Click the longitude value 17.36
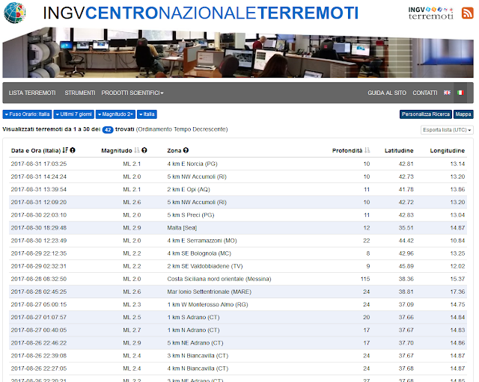The width and height of the screenshot is (479, 382). pyautogui.click(x=457, y=292)
